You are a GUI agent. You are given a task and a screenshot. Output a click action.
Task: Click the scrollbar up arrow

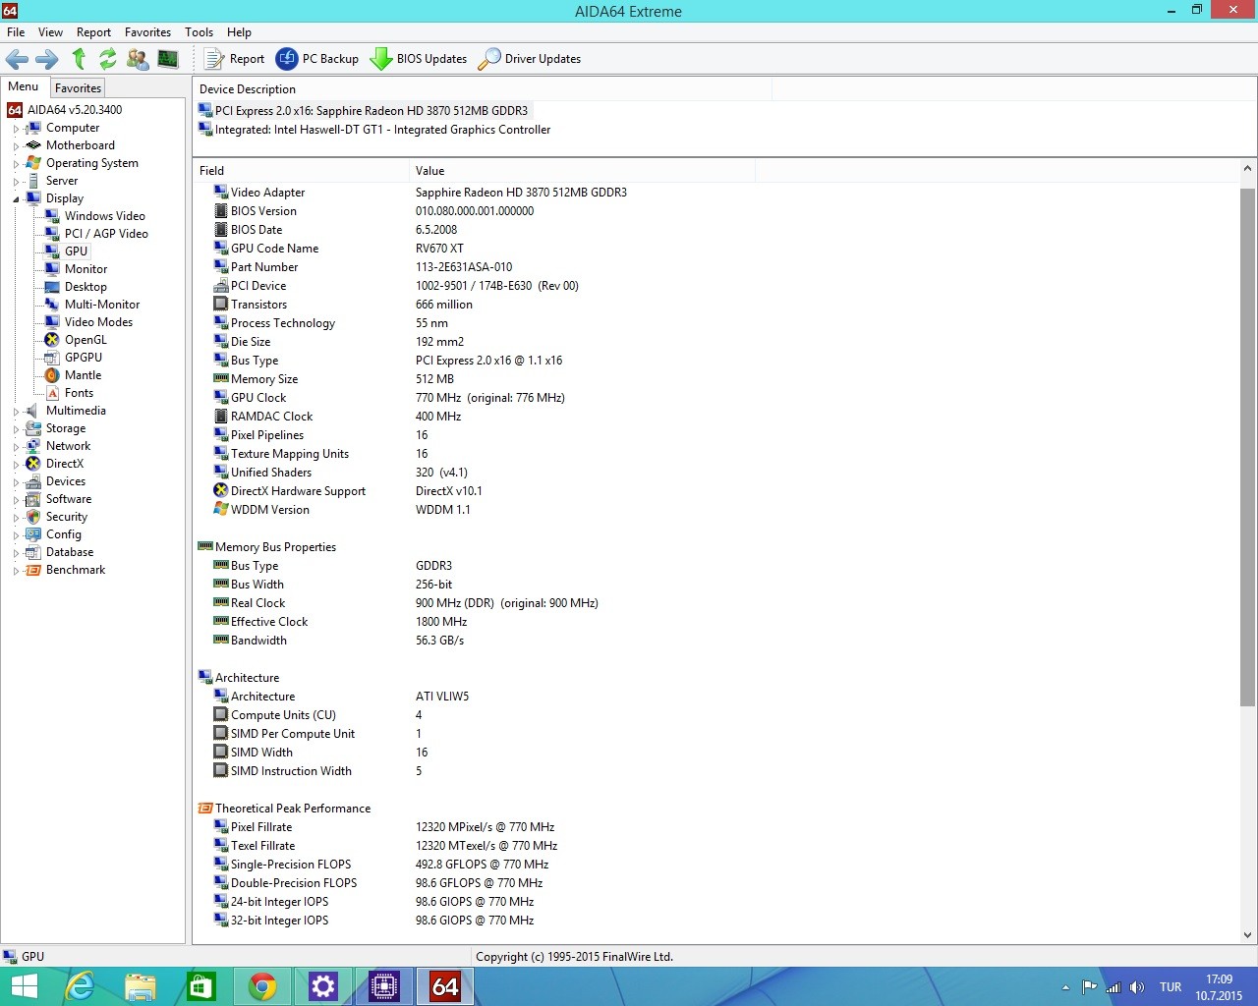[1247, 169]
